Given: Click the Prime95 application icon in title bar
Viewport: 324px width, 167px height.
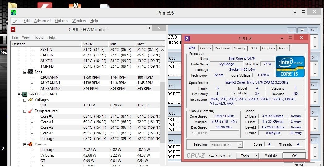Looking at the screenshot, I should coord(14,13).
